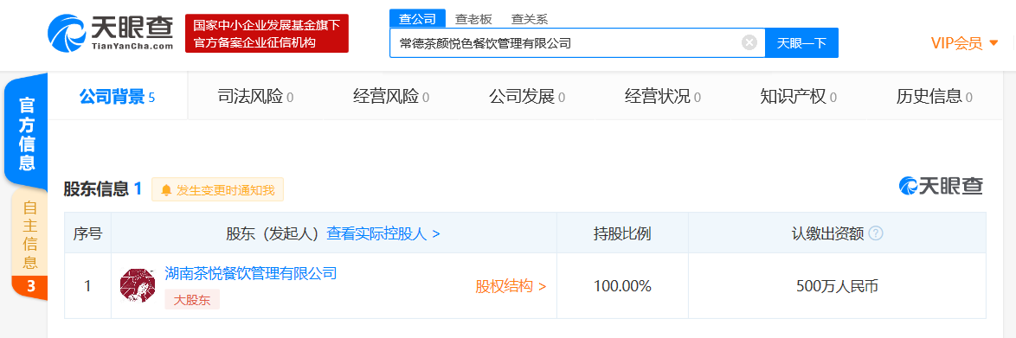Open the 湖南茶悦餐饮管理有限公司 company logo

coord(138,285)
